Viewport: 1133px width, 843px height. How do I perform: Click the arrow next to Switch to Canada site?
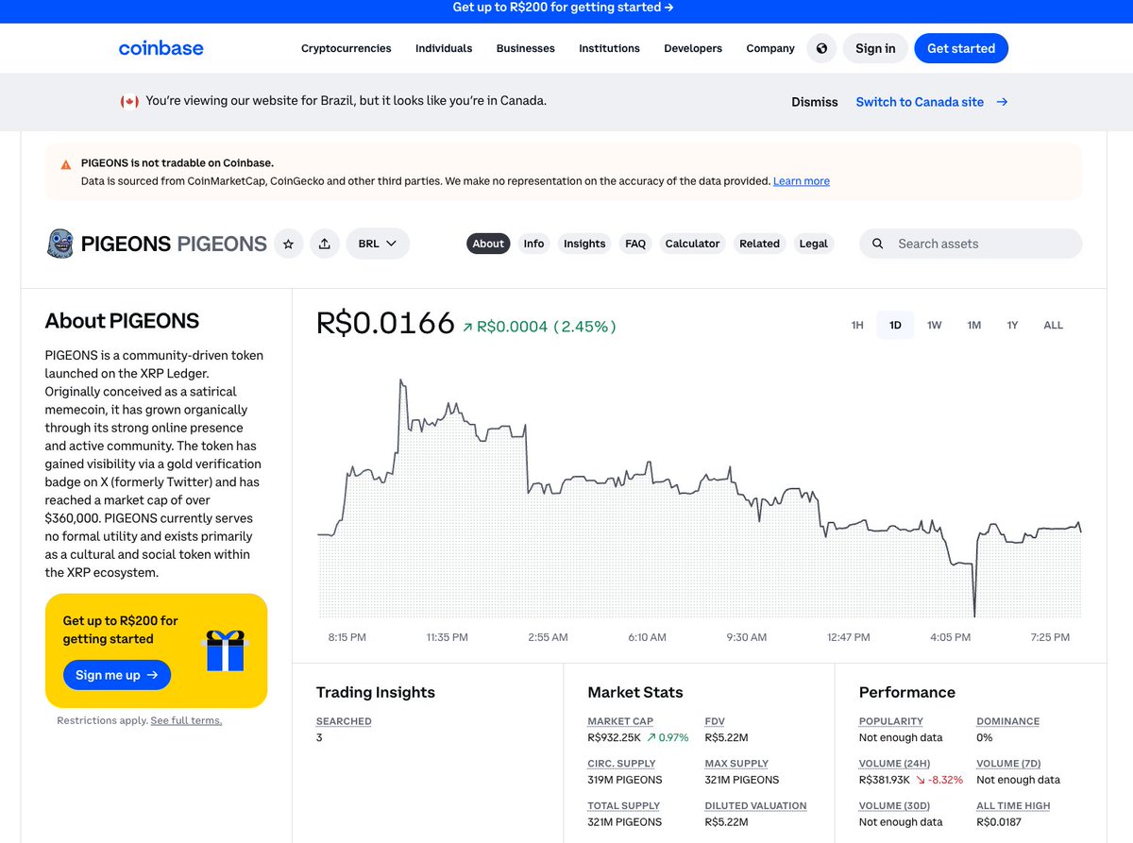pos(1002,102)
